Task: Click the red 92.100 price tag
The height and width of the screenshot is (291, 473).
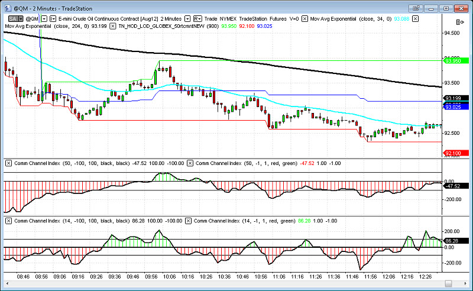Action: [x=455, y=153]
